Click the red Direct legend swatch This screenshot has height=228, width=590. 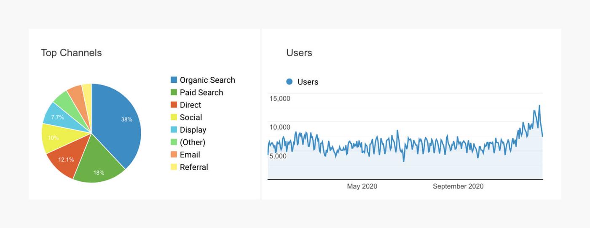click(x=174, y=105)
